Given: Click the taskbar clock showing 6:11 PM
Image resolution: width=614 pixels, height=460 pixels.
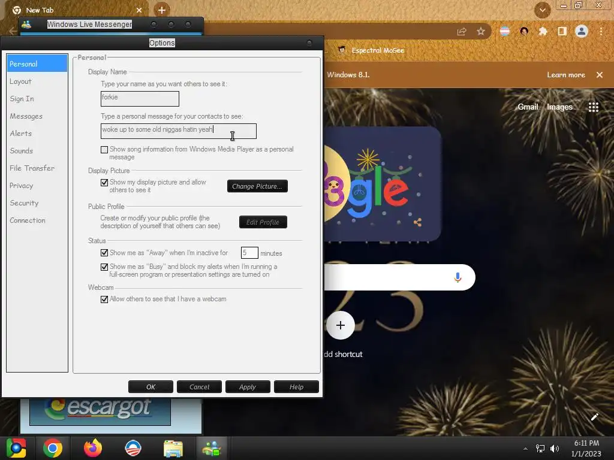Looking at the screenshot, I should pos(586,449).
